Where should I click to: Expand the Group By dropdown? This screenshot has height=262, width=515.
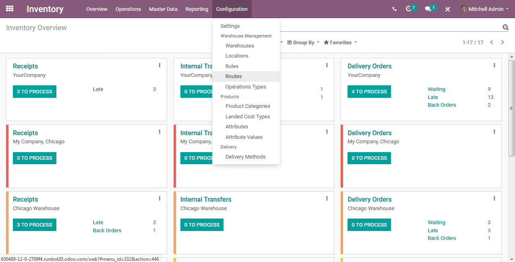(x=303, y=42)
